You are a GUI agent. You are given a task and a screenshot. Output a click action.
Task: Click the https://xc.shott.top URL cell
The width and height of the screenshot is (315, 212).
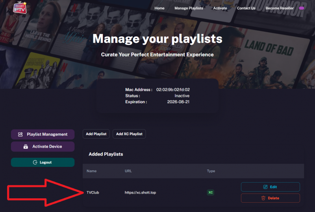140,192
